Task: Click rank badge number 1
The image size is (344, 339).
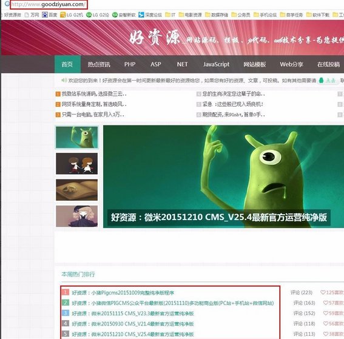Action: point(65,292)
